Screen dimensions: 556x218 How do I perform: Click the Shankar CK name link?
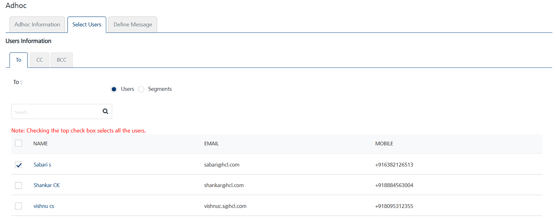coord(47,185)
